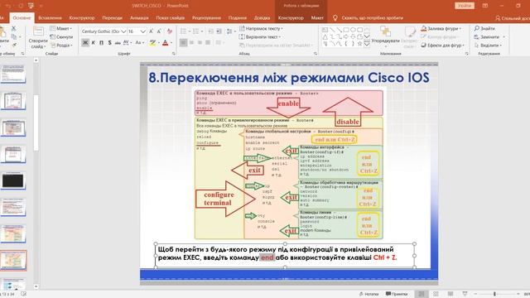Click the zoom slider handle in status bar
The height and width of the screenshot is (298, 530).
(494, 294)
